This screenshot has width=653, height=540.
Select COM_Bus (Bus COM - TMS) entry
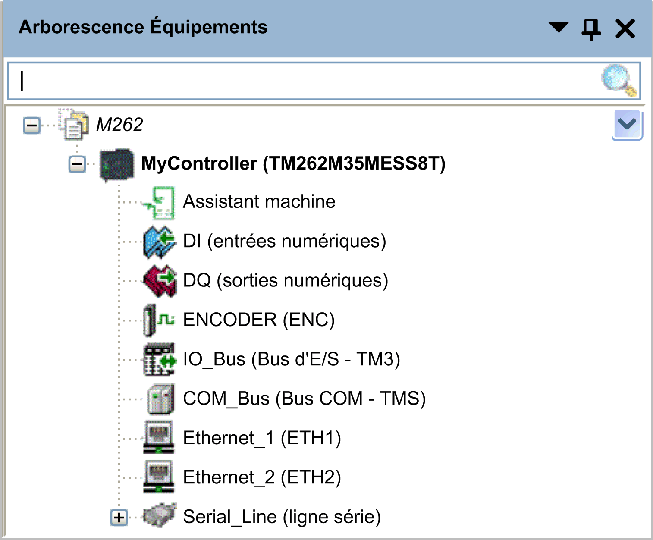(x=305, y=399)
